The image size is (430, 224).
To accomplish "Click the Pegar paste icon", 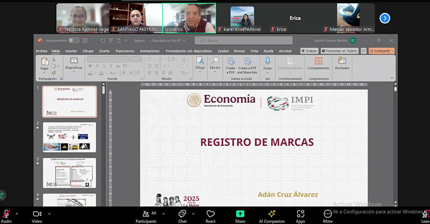I will pyautogui.click(x=45, y=61).
